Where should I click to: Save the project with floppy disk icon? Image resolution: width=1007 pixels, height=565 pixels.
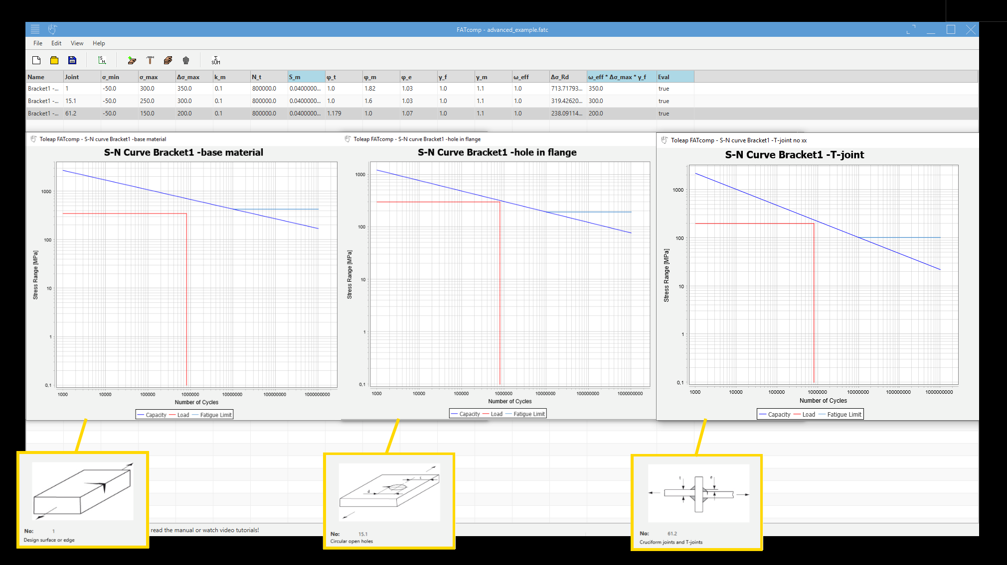(72, 60)
